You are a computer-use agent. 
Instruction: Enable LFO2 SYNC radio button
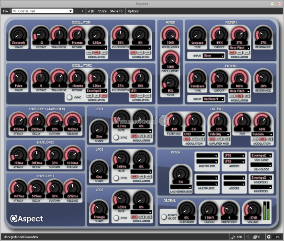point(116,178)
